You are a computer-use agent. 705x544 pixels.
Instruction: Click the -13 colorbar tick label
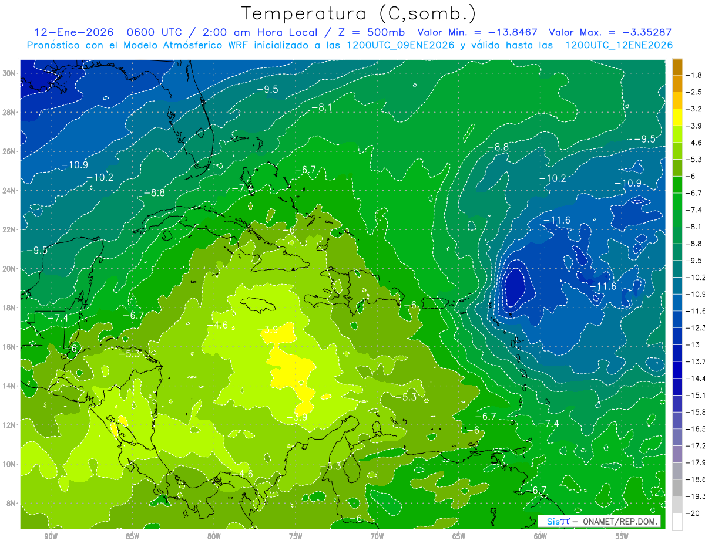(x=693, y=344)
